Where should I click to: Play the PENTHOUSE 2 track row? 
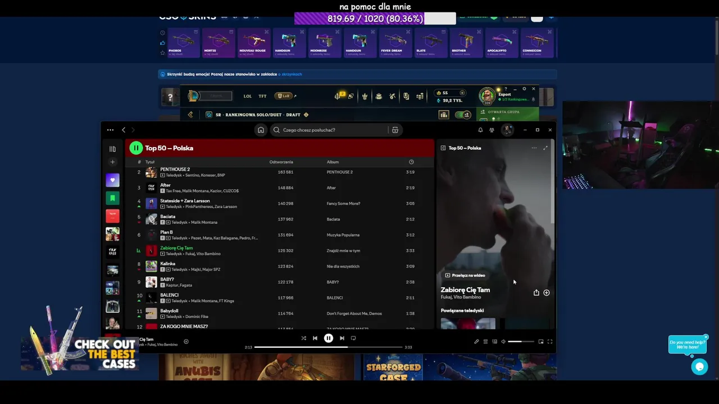(x=278, y=172)
